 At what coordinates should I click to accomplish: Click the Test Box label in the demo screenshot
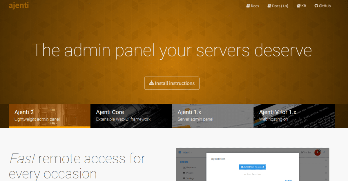(306, 152)
